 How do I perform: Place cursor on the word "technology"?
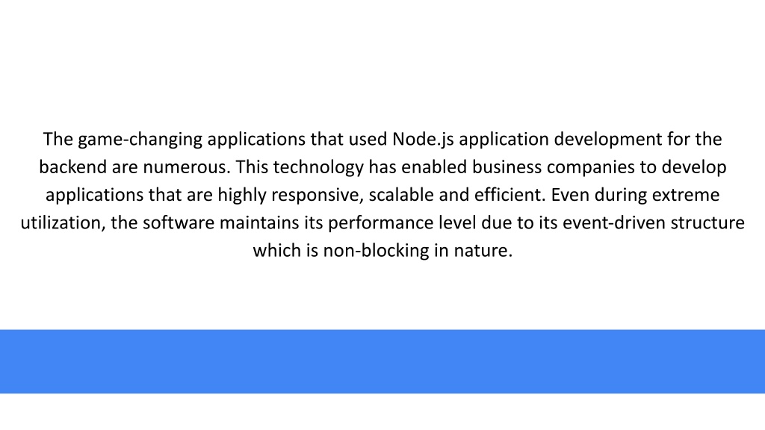pos(318,168)
